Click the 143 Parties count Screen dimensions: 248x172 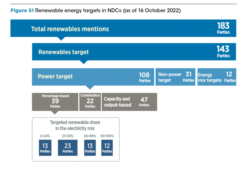click(x=223, y=51)
